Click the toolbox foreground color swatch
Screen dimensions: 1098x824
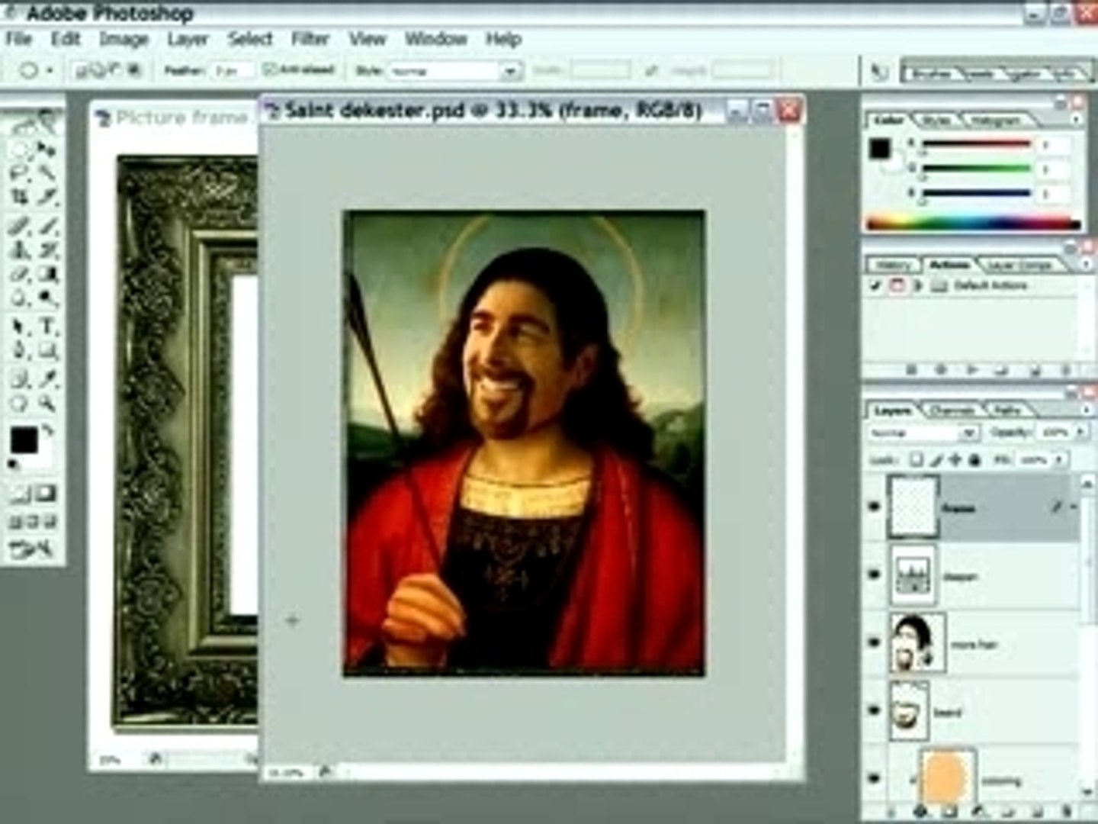24,441
